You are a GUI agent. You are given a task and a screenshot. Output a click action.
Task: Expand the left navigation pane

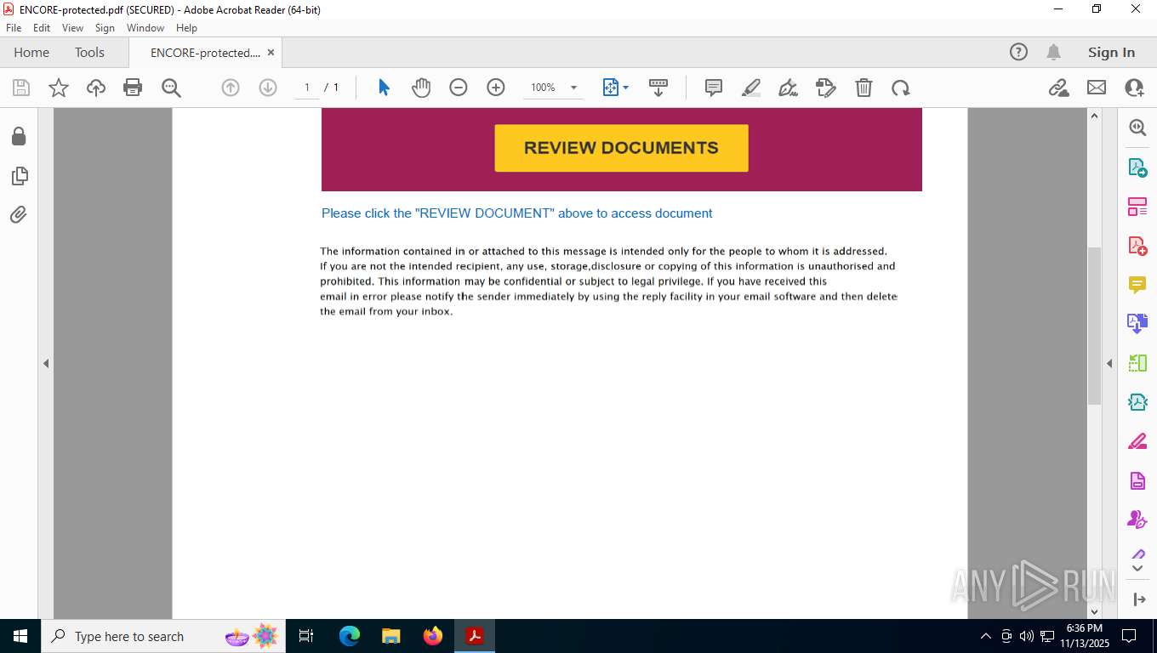point(46,363)
